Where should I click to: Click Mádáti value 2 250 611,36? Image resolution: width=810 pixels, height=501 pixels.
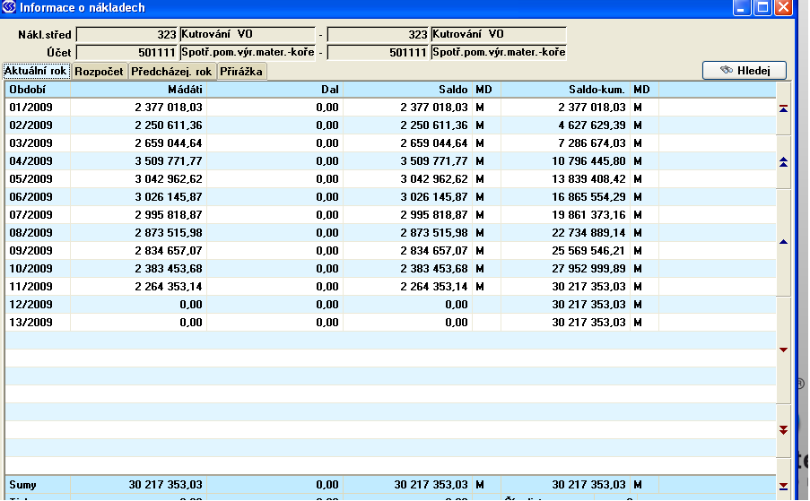(169, 125)
